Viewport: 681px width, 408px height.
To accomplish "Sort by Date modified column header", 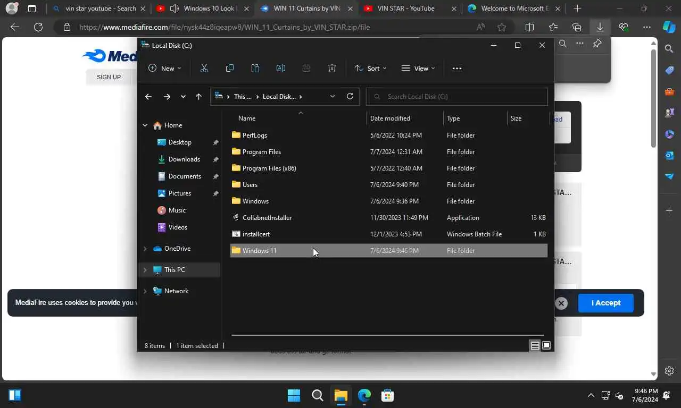I will pos(405,118).
